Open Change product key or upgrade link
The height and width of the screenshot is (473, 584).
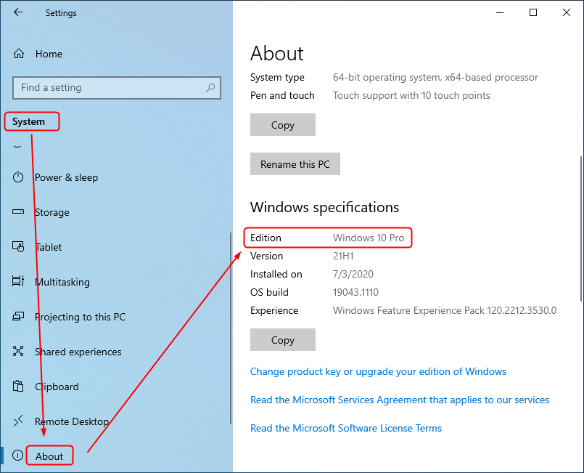(x=378, y=371)
